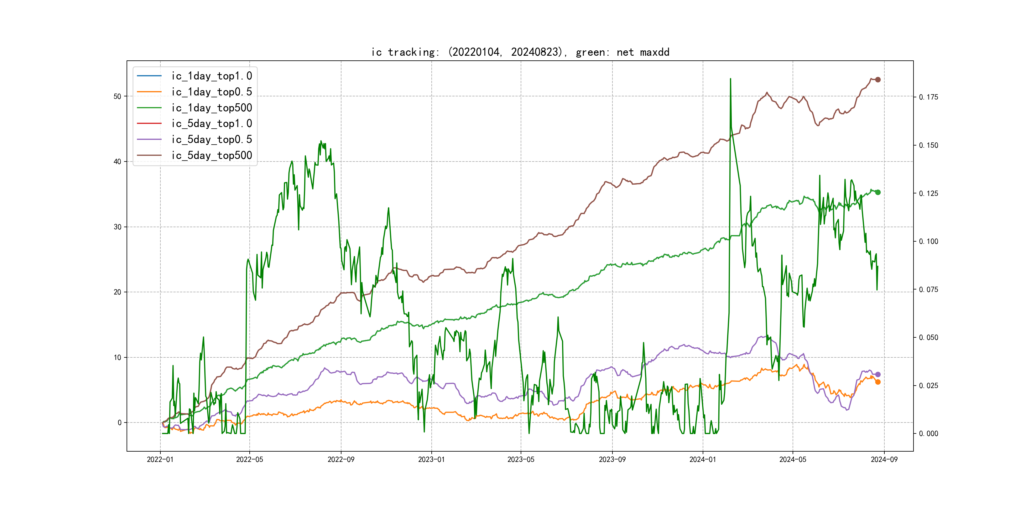Click the purple end-point marker dot

877,374
